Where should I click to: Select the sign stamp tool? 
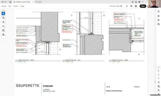3,35
